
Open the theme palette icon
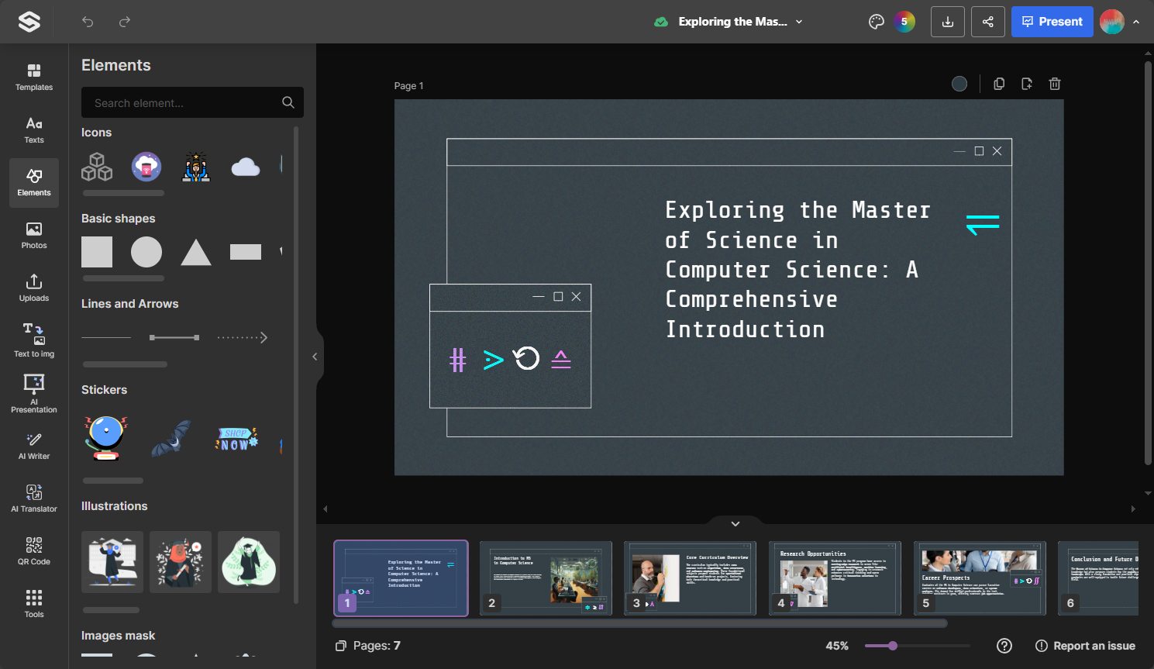click(877, 22)
